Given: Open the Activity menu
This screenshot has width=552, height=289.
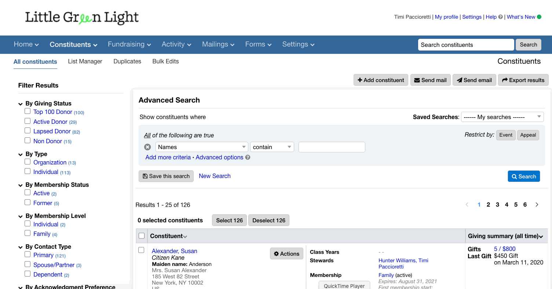Looking at the screenshot, I should click(x=176, y=44).
